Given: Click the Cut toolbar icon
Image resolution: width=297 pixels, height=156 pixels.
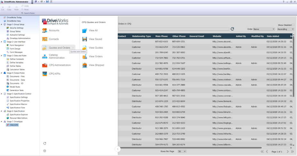Looking at the screenshot, I should point(3,8).
